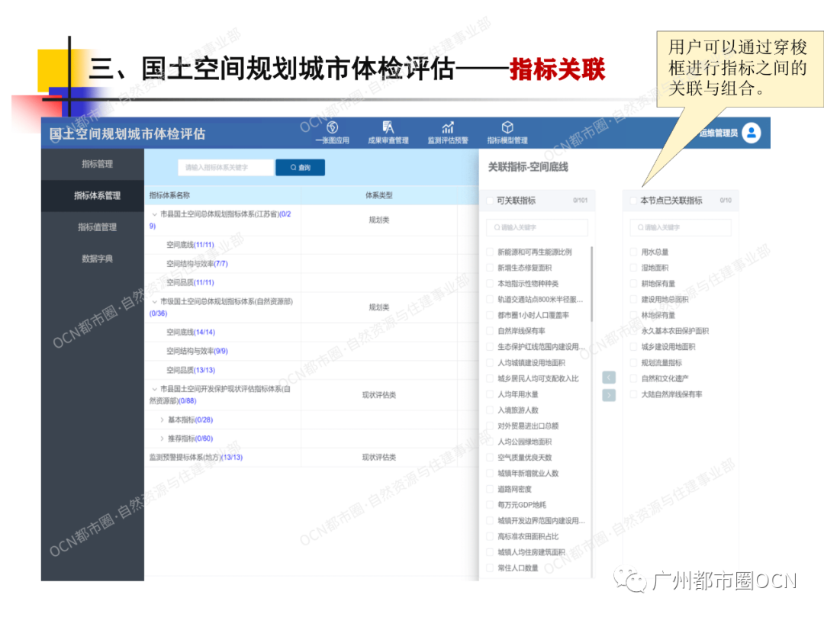
Task: Toggle the 可关联指标 select-all checkbox
Action: pos(490,201)
